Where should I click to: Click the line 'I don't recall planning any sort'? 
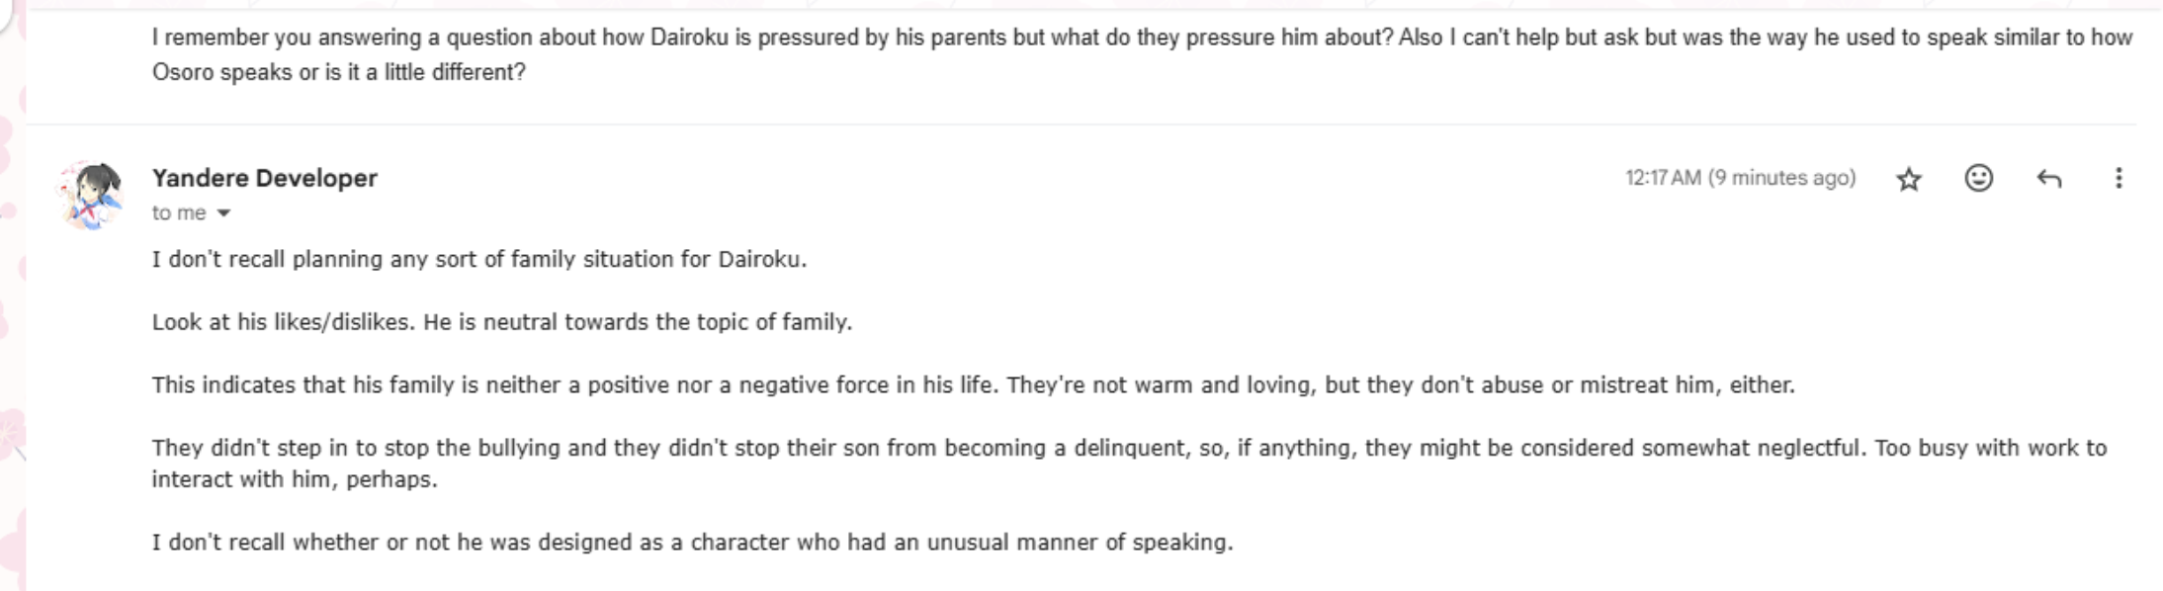point(478,259)
